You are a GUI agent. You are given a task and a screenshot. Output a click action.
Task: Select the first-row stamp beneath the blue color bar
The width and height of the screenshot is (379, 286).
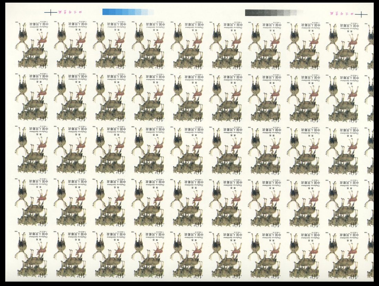click(x=109, y=45)
